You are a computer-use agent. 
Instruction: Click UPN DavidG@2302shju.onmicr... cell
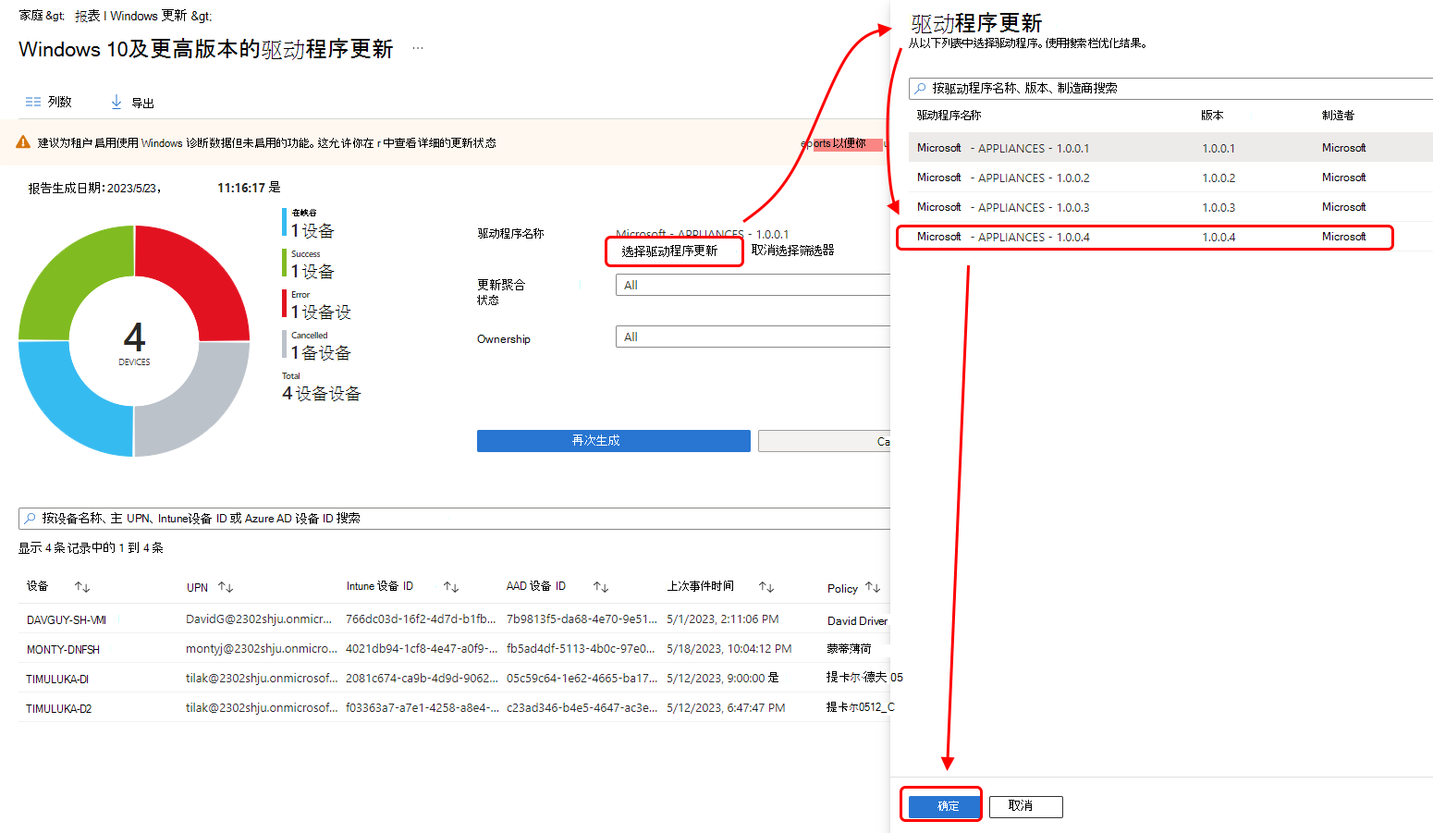coord(259,619)
